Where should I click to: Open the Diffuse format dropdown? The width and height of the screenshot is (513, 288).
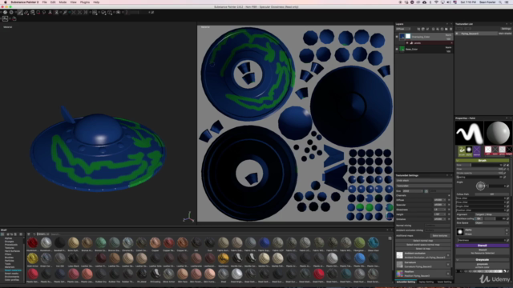click(x=440, y=200)
